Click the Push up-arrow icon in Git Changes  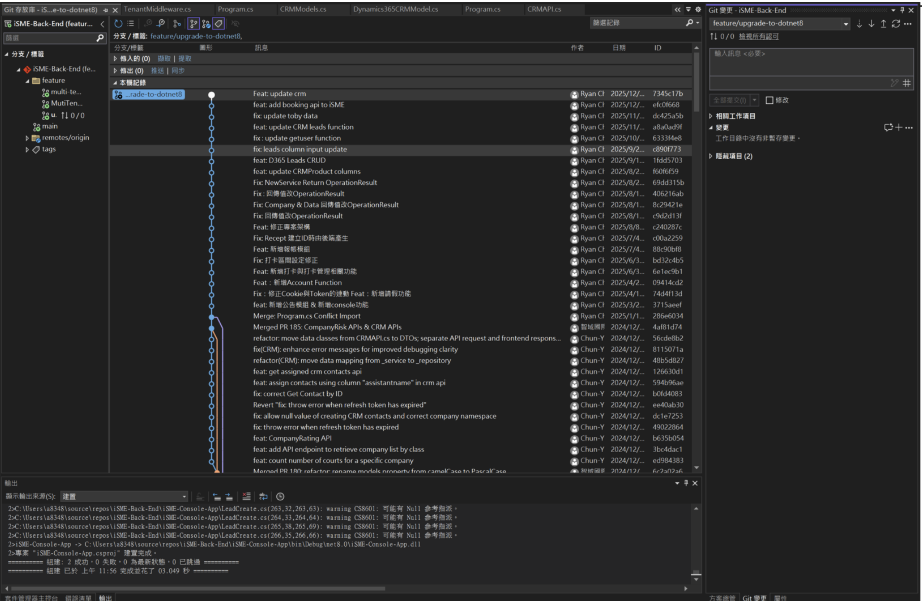point(883,23)
